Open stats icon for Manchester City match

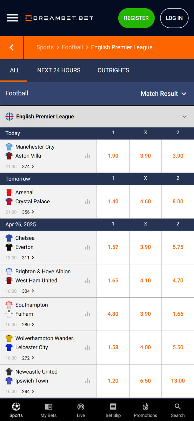(87, 156)
